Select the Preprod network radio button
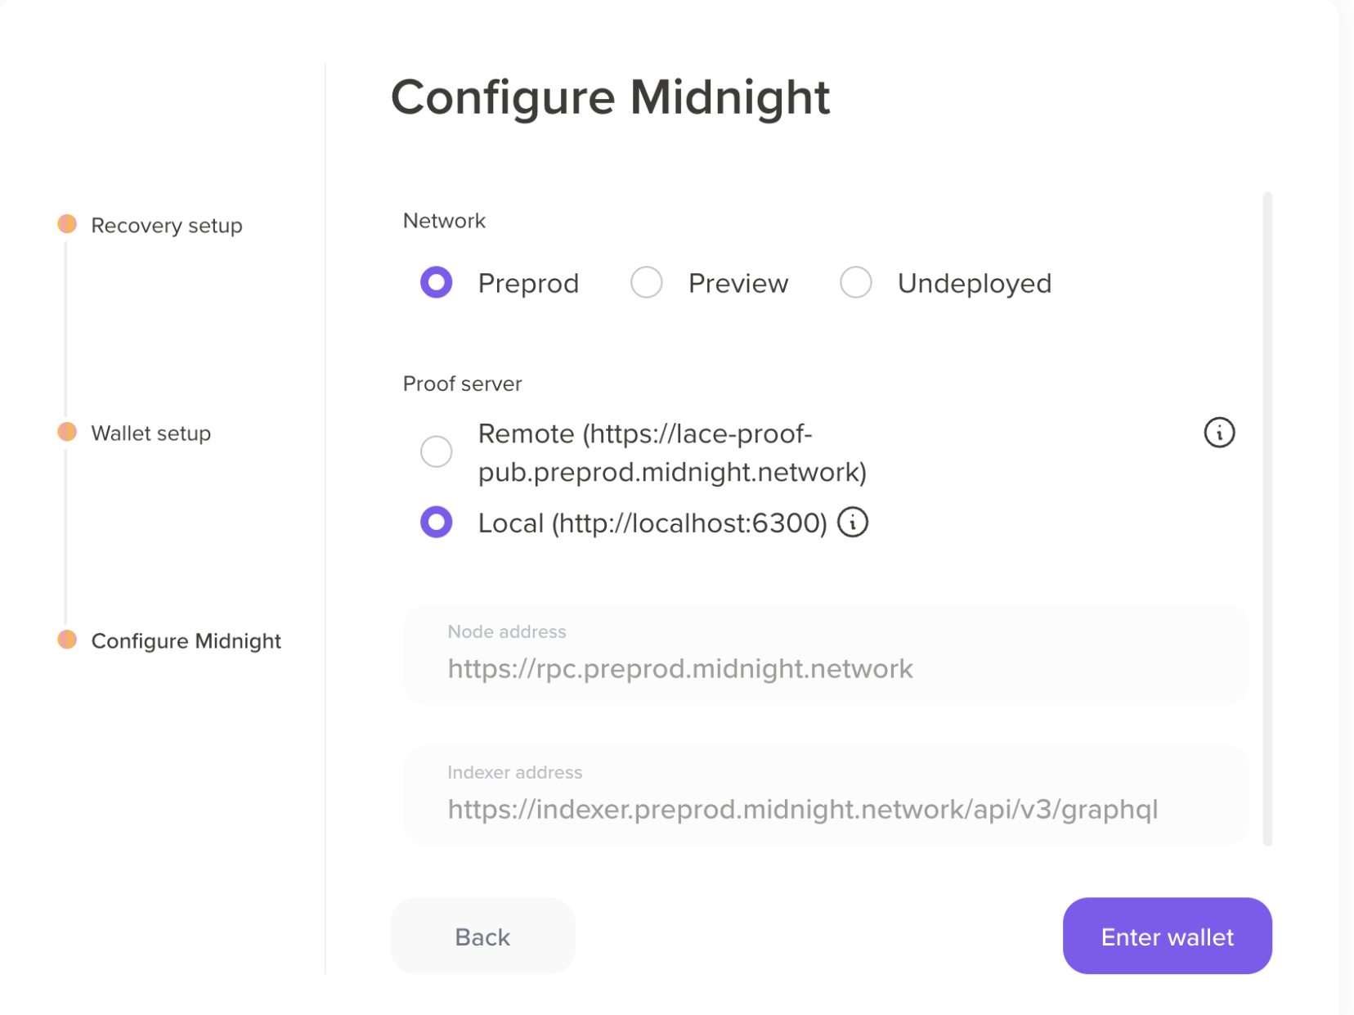 [x=437, y=283]
